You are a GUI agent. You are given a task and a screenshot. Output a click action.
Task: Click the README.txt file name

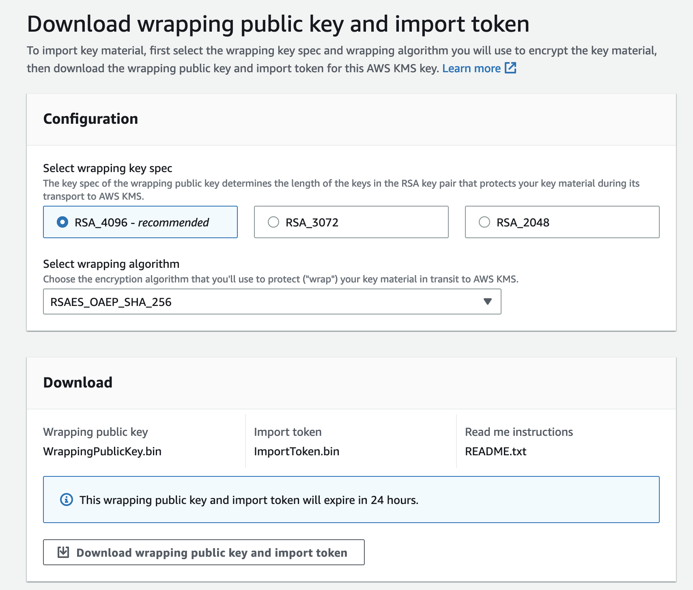point(495,451)
